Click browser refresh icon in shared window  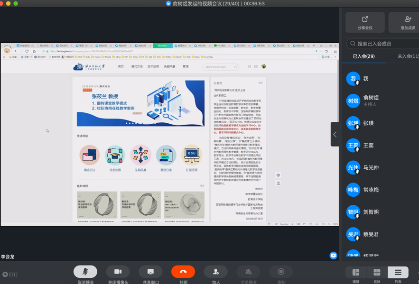pos(27,51)
